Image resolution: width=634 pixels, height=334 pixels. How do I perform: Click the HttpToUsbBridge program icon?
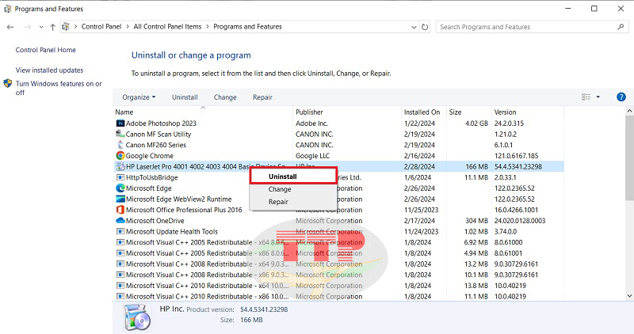[120, 177]
